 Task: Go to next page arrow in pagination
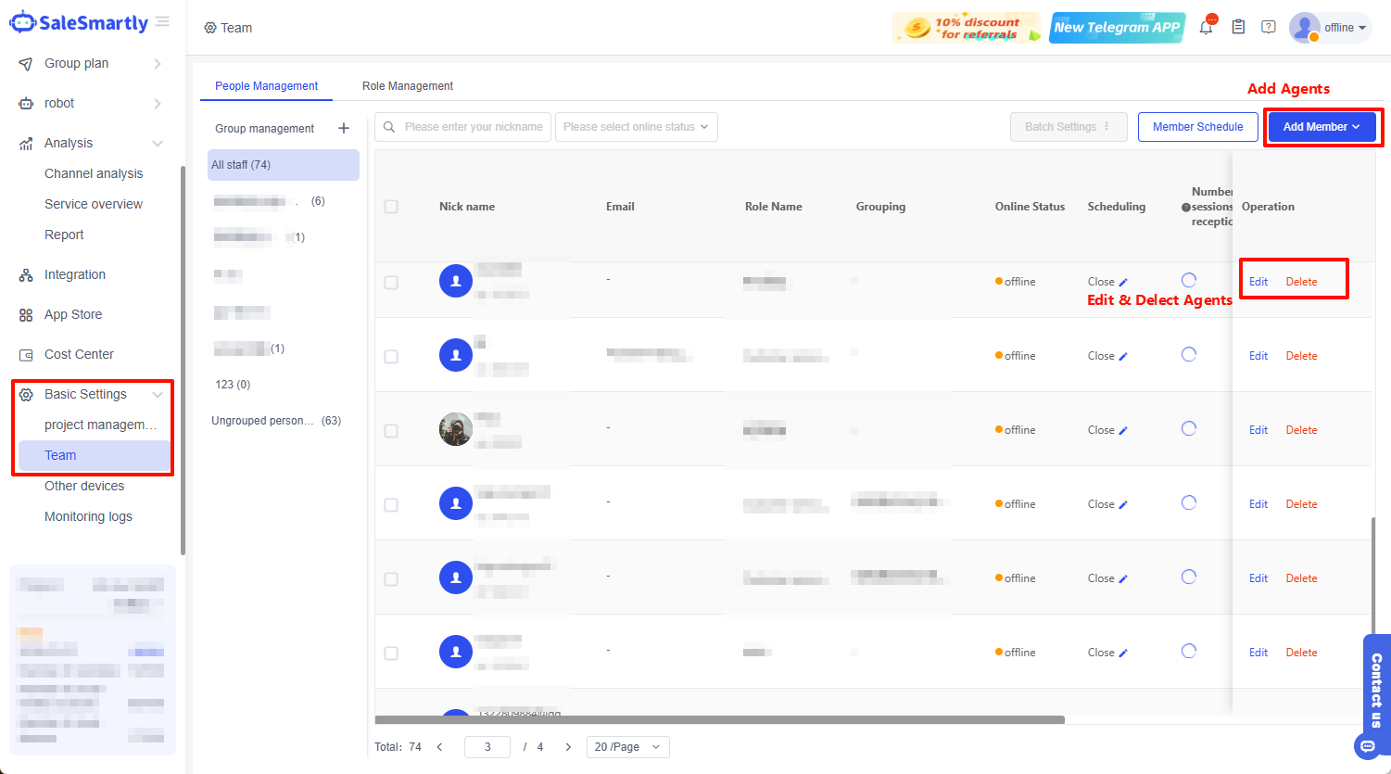point(568,747)
